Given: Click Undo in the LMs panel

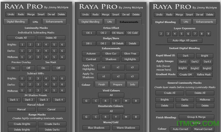Looking at the screenshot, I should click(x=11, y=14).
